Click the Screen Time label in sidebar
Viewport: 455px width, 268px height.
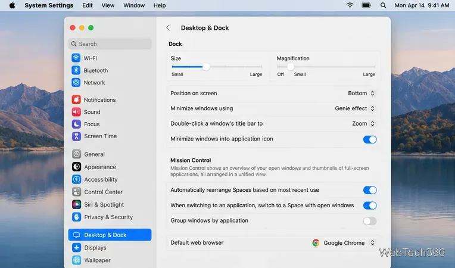101,136
